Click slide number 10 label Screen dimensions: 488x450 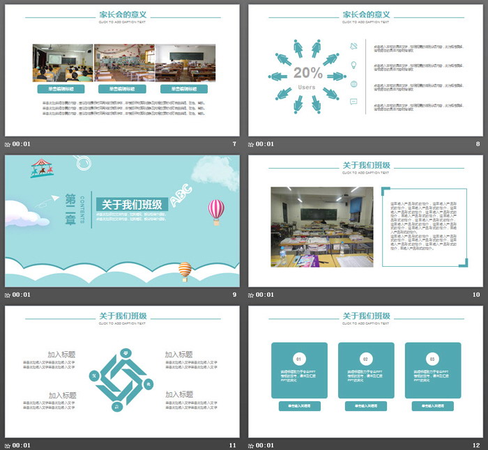pos(476,295)
